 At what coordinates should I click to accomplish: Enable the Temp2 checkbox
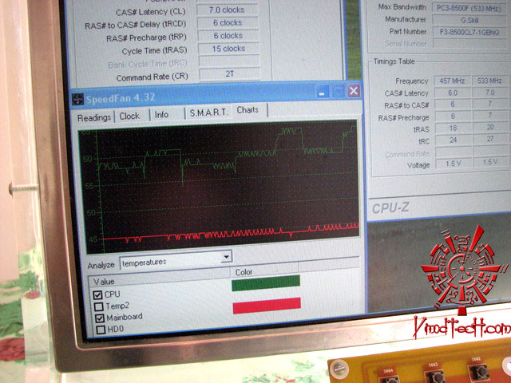(x=99, y=306)
